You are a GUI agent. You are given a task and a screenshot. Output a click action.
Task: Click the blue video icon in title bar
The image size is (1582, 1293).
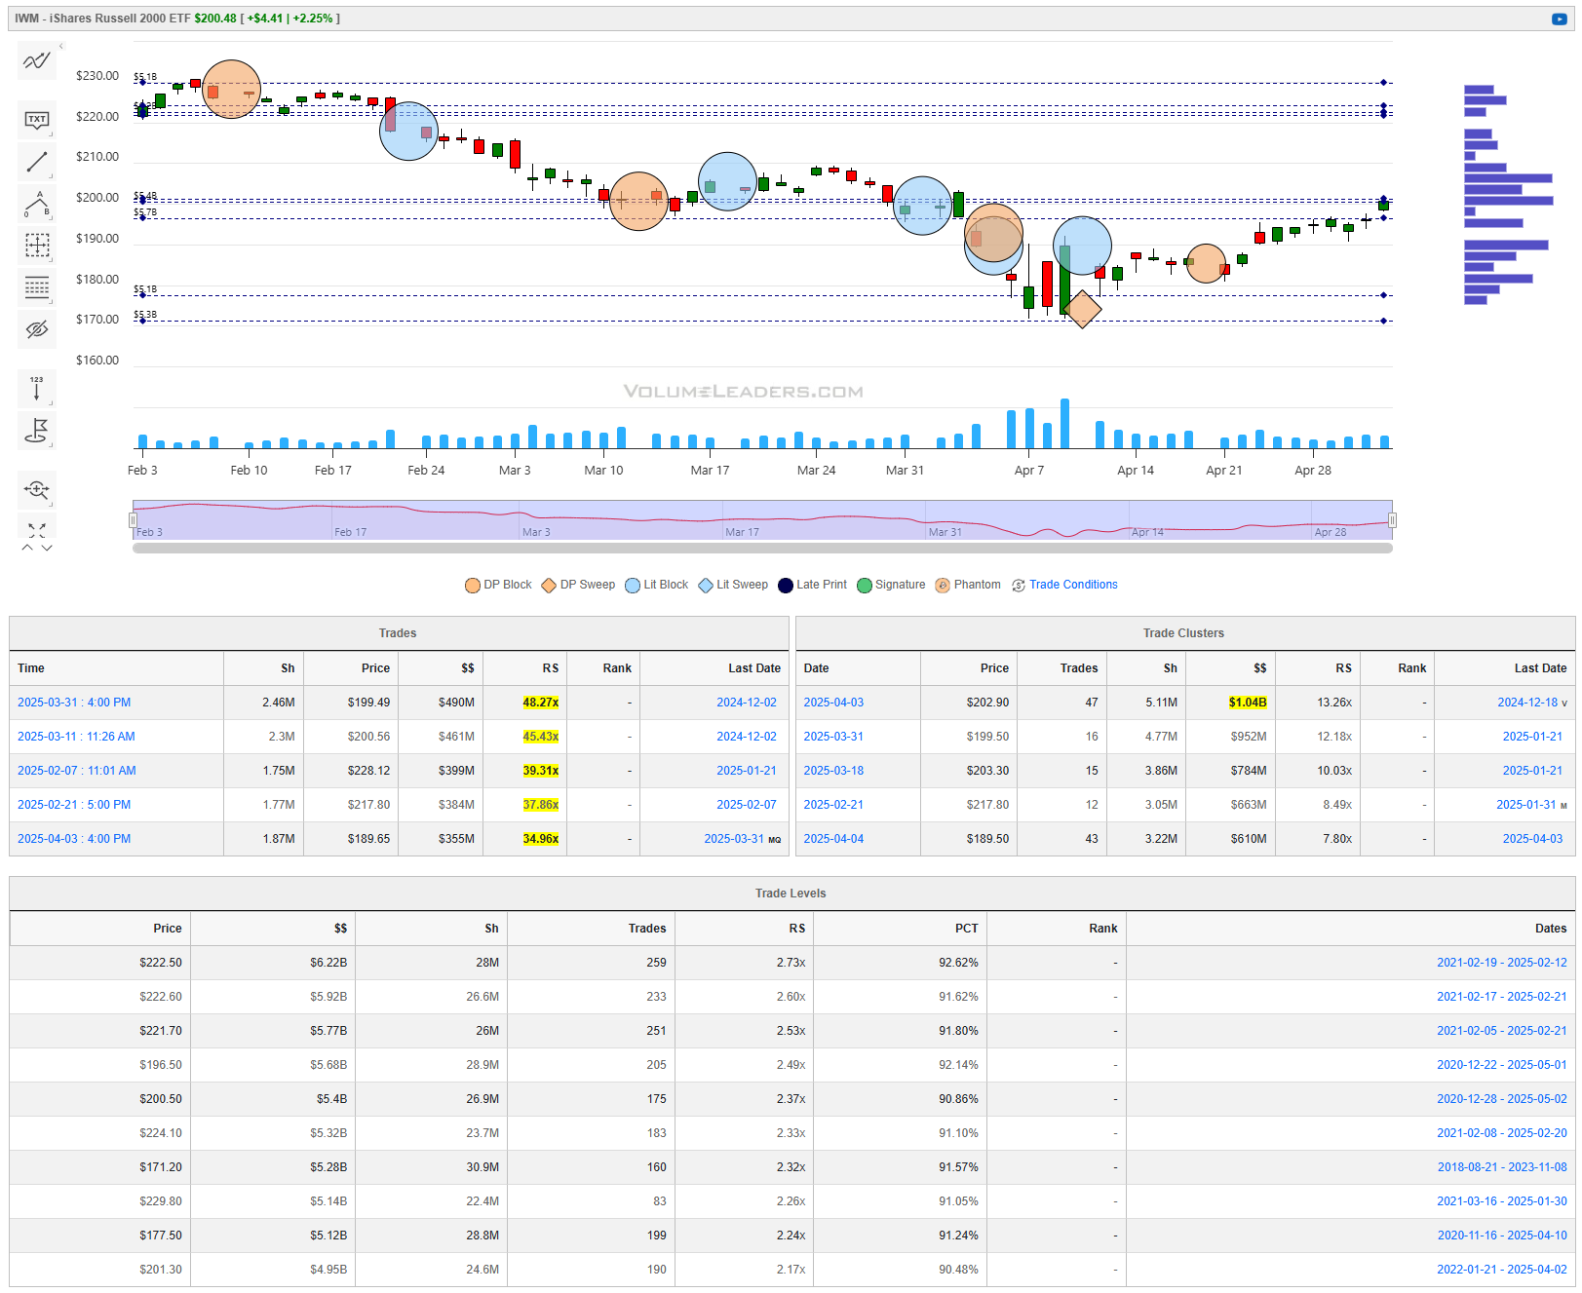point(1559,19)
